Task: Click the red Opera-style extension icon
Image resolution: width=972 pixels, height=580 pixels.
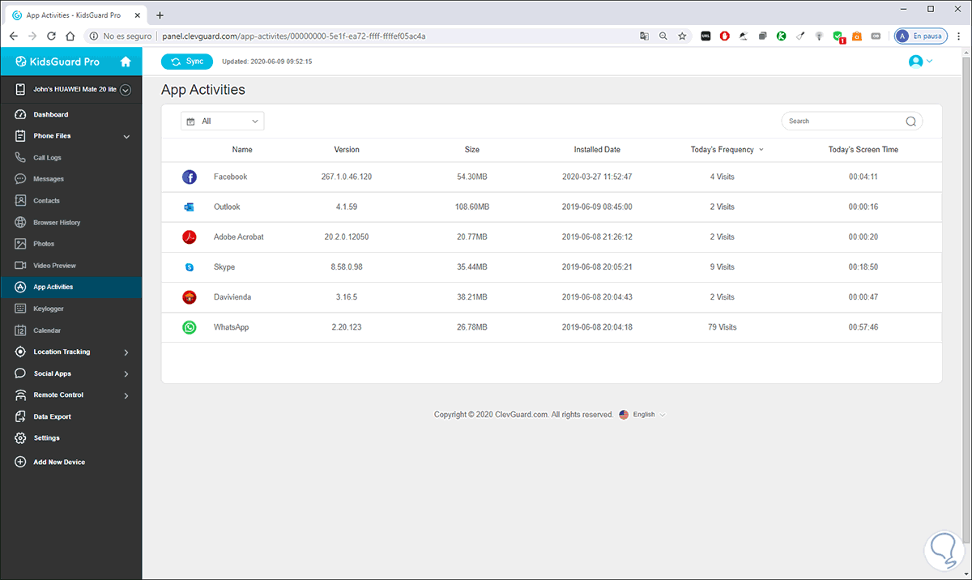Action: pyautogui.click(x=724, y=36)
